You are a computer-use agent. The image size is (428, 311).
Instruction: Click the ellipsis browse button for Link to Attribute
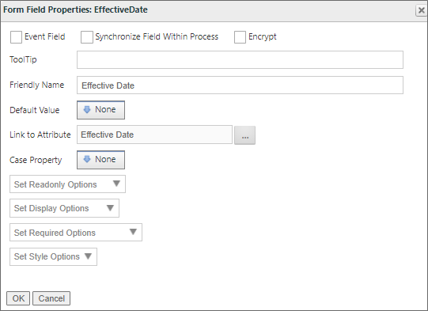(244, 135)
